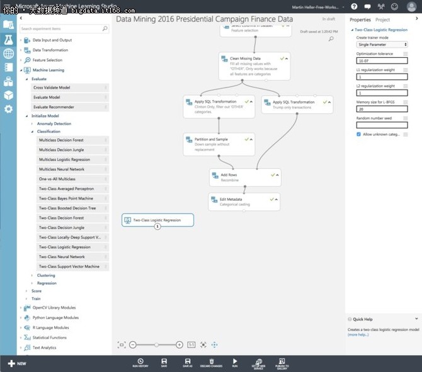Switch to the Project tab
422x372 pixels.
point(382,20)
